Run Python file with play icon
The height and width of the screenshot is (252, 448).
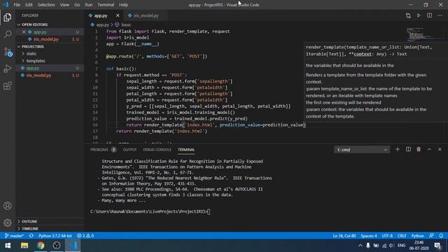[x=419, y=15]
